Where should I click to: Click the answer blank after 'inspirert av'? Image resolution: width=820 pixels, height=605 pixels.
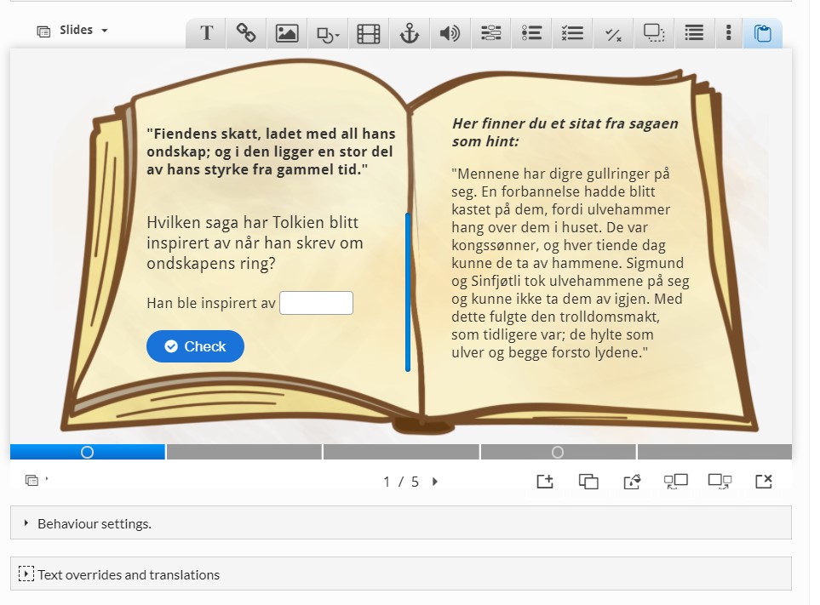317,303
